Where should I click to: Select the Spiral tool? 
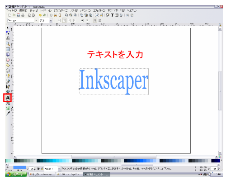tap(8, 71)
